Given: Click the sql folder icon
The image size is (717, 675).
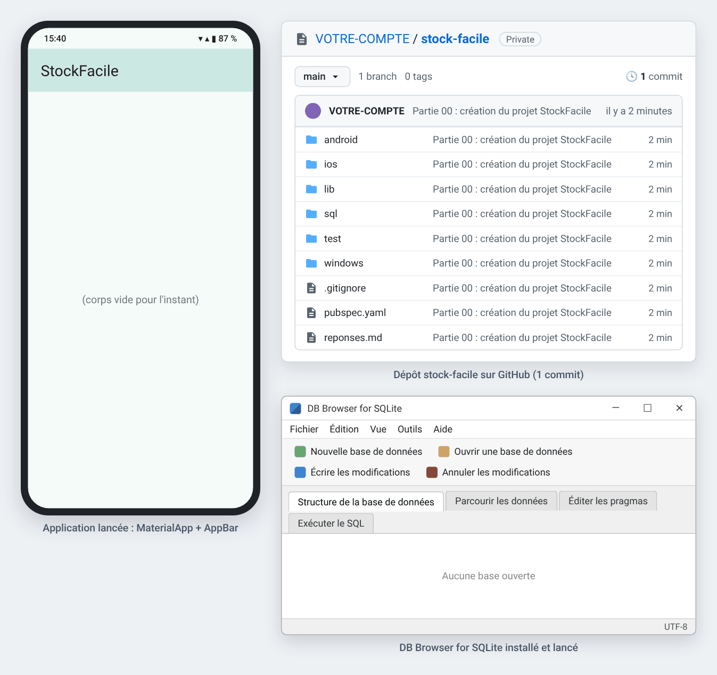Looking at the screenshot, I should pyautogui.click(x=311, y=214).
